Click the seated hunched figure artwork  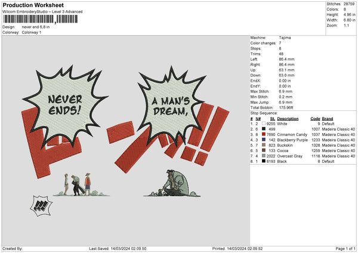tap(172, 183)
